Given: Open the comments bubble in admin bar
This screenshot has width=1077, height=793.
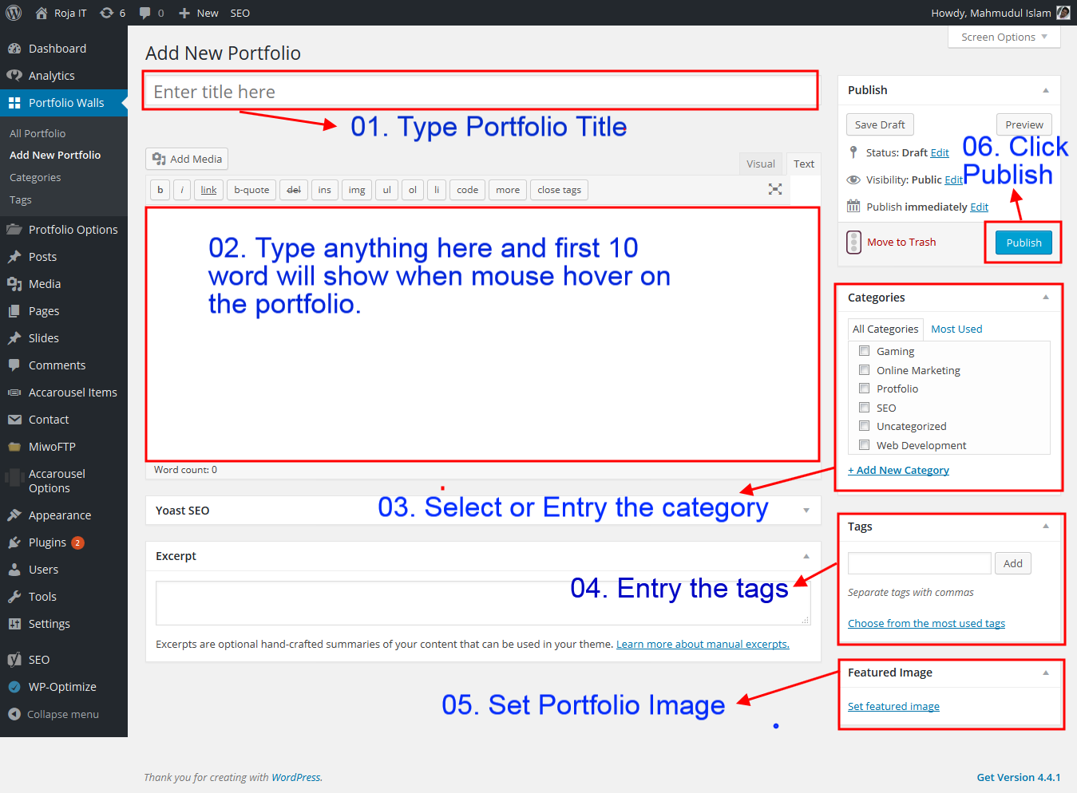Looking at the screenshot, I should coord(152,13).
